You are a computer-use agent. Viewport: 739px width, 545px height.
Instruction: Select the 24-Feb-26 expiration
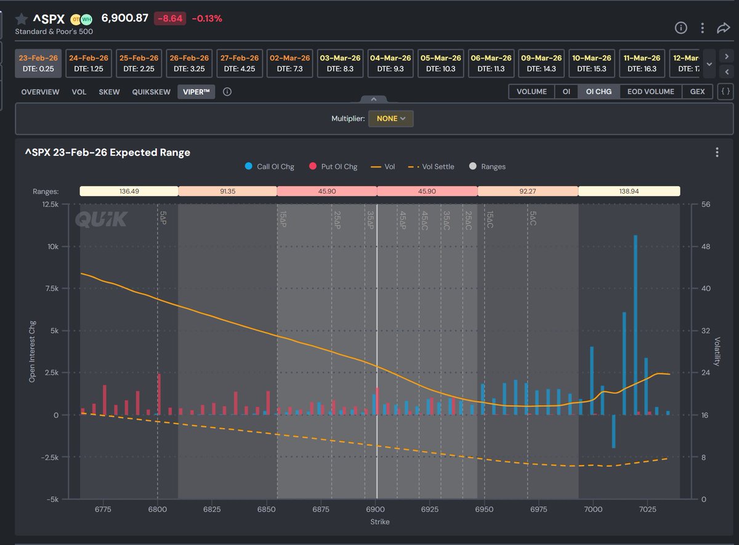pos(88,64)
